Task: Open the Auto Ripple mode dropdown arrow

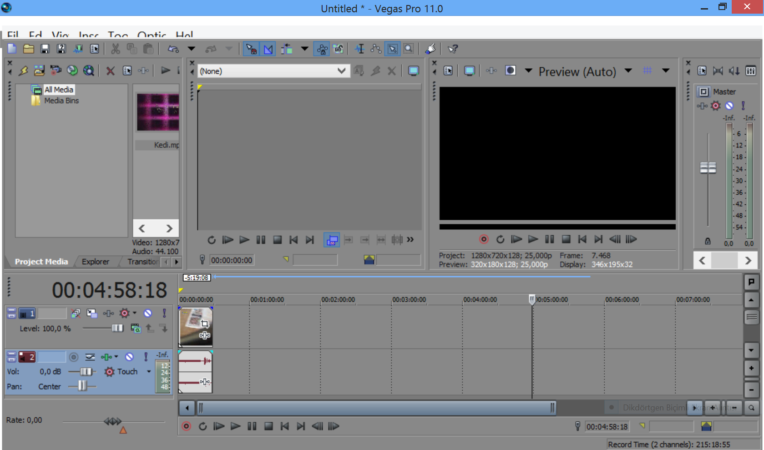Action: pos(304,49)
